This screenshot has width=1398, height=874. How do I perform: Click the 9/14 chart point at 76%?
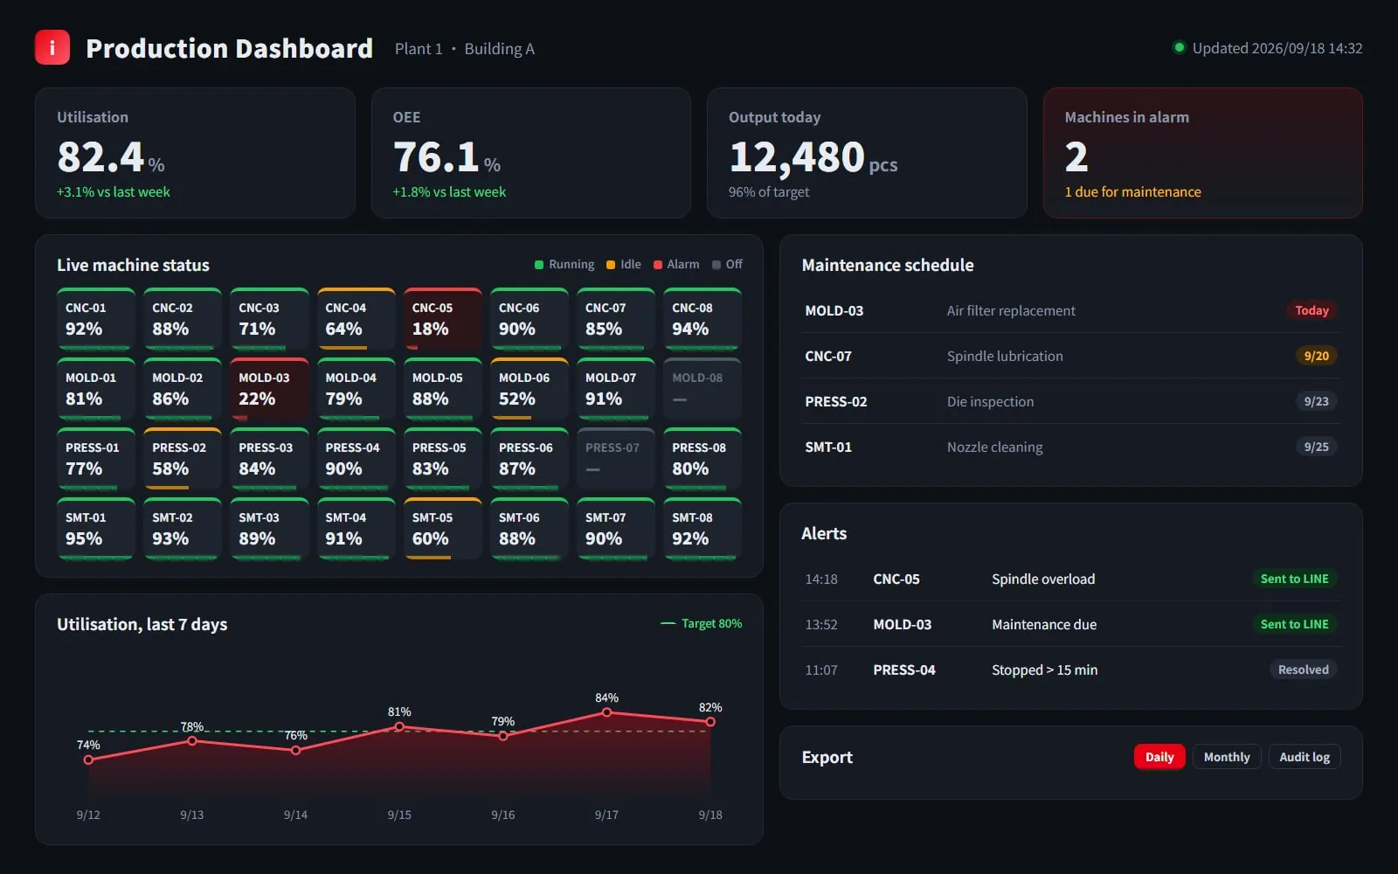[x=295, y=750]
